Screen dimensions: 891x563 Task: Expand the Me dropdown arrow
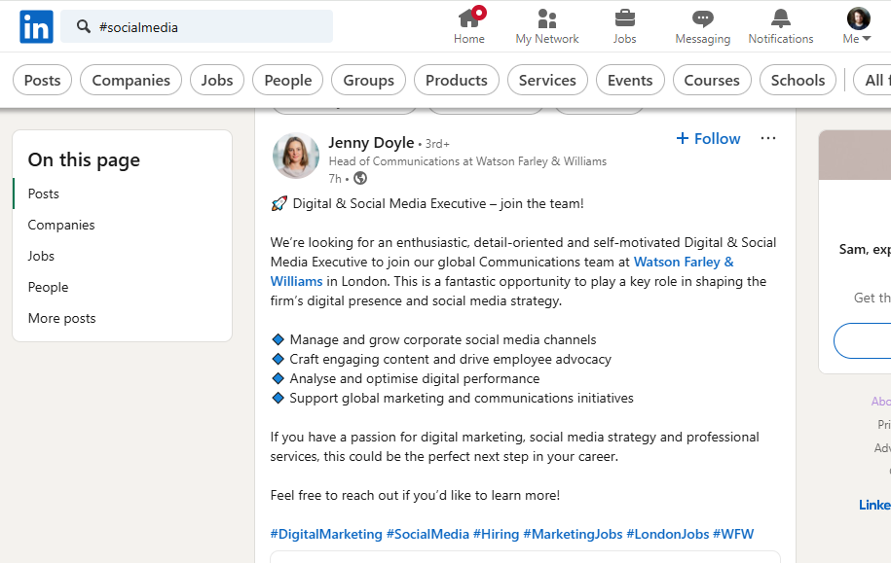(867, 39)
